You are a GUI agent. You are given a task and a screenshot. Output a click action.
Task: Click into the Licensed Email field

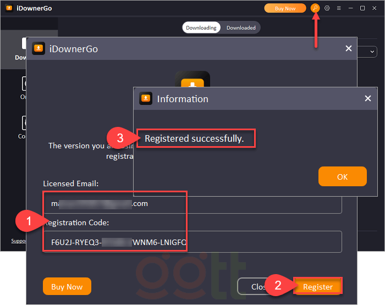pyautogui.click(x=193, y=203)
